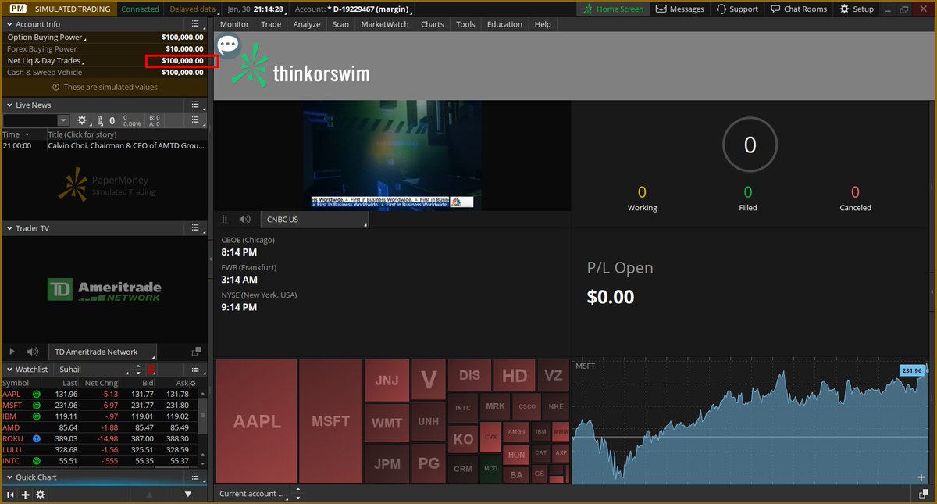Click the Live News gear settings icon

[82, 120]
